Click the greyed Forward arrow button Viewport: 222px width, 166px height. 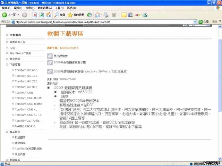click(25, 15)
